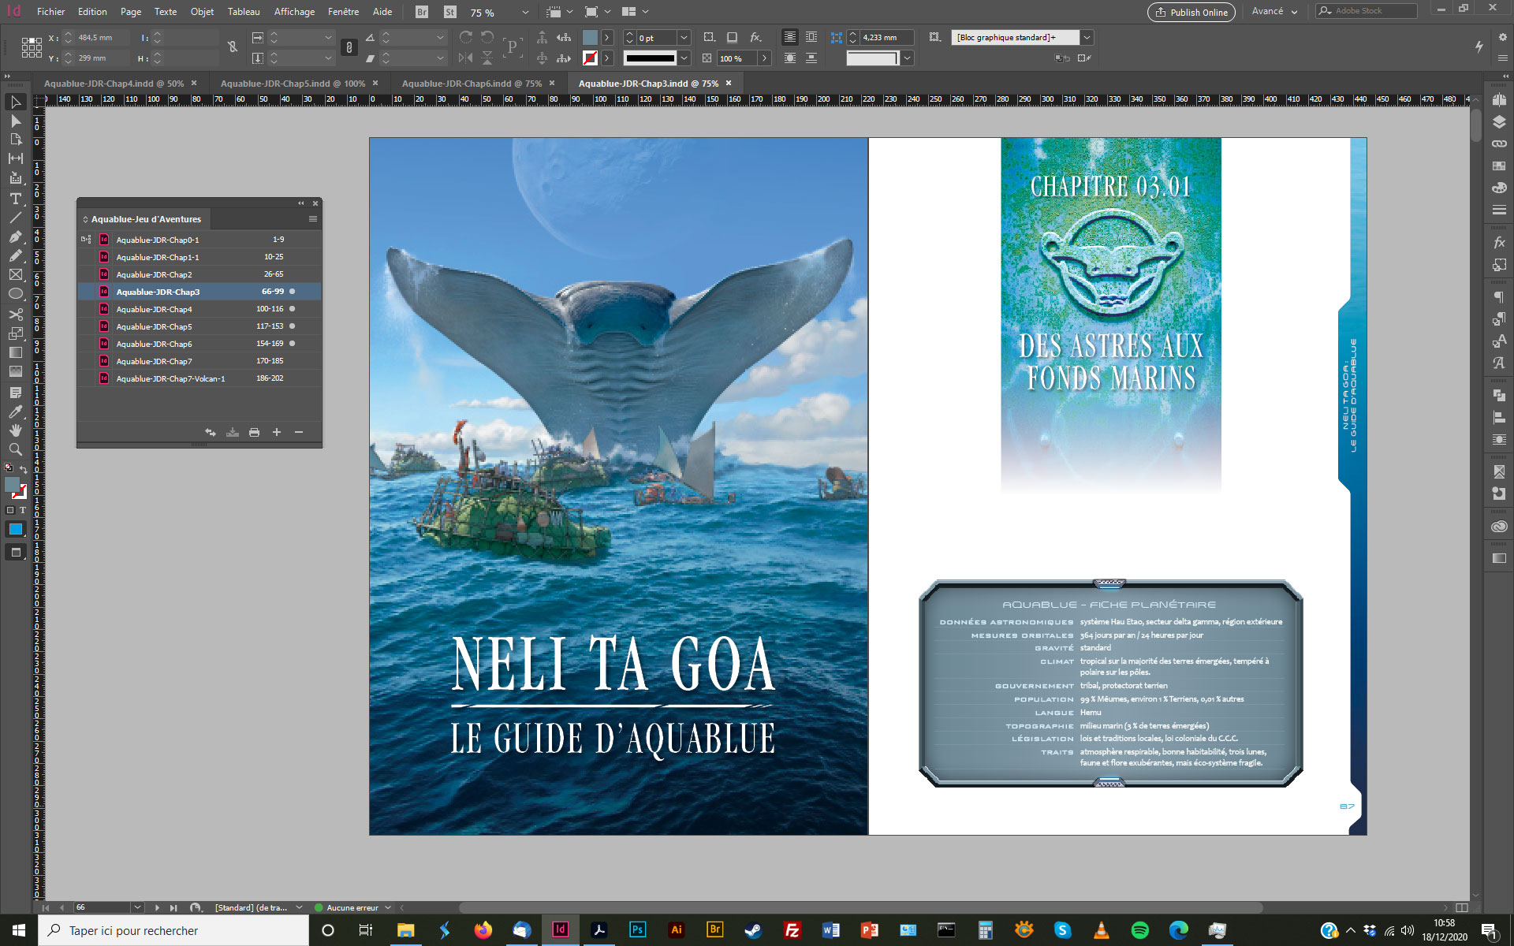The width and height of the screenshot is (1514, 946).
Task: Open the effects fx icon in control bar
Action: (755, 37)
